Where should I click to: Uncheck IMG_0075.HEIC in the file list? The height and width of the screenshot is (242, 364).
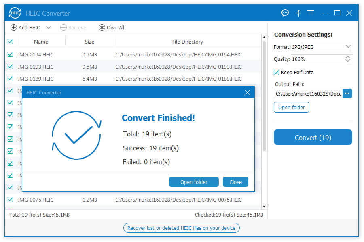click(x=10, y=200)
